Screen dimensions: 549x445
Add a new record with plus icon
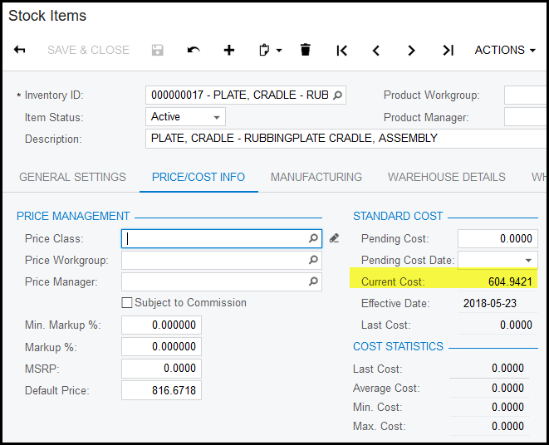229,50
